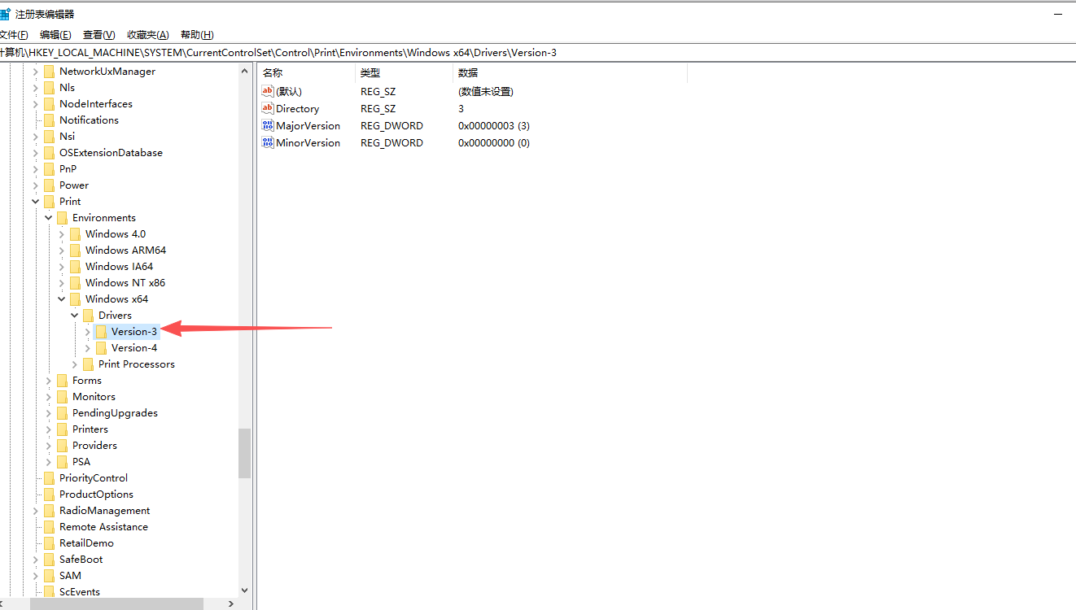Expand the Forms key

coord(48,380)
